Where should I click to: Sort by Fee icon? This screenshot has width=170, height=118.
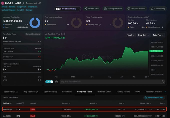[x=164, y=103]
